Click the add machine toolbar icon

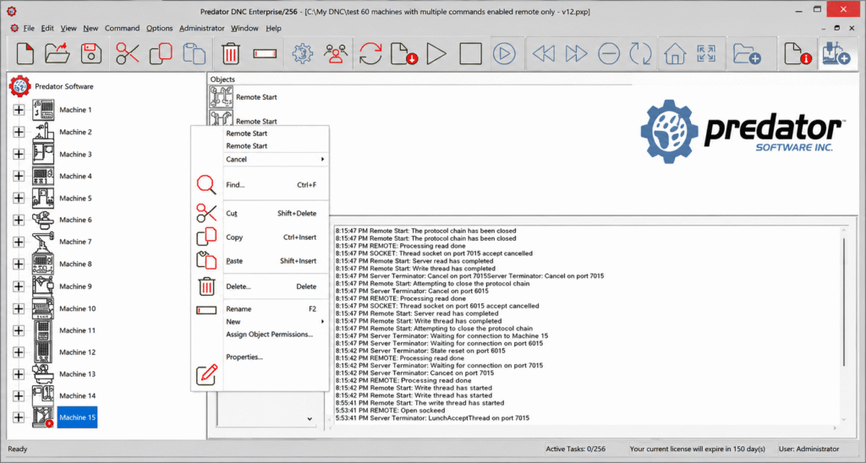point(835,54)
